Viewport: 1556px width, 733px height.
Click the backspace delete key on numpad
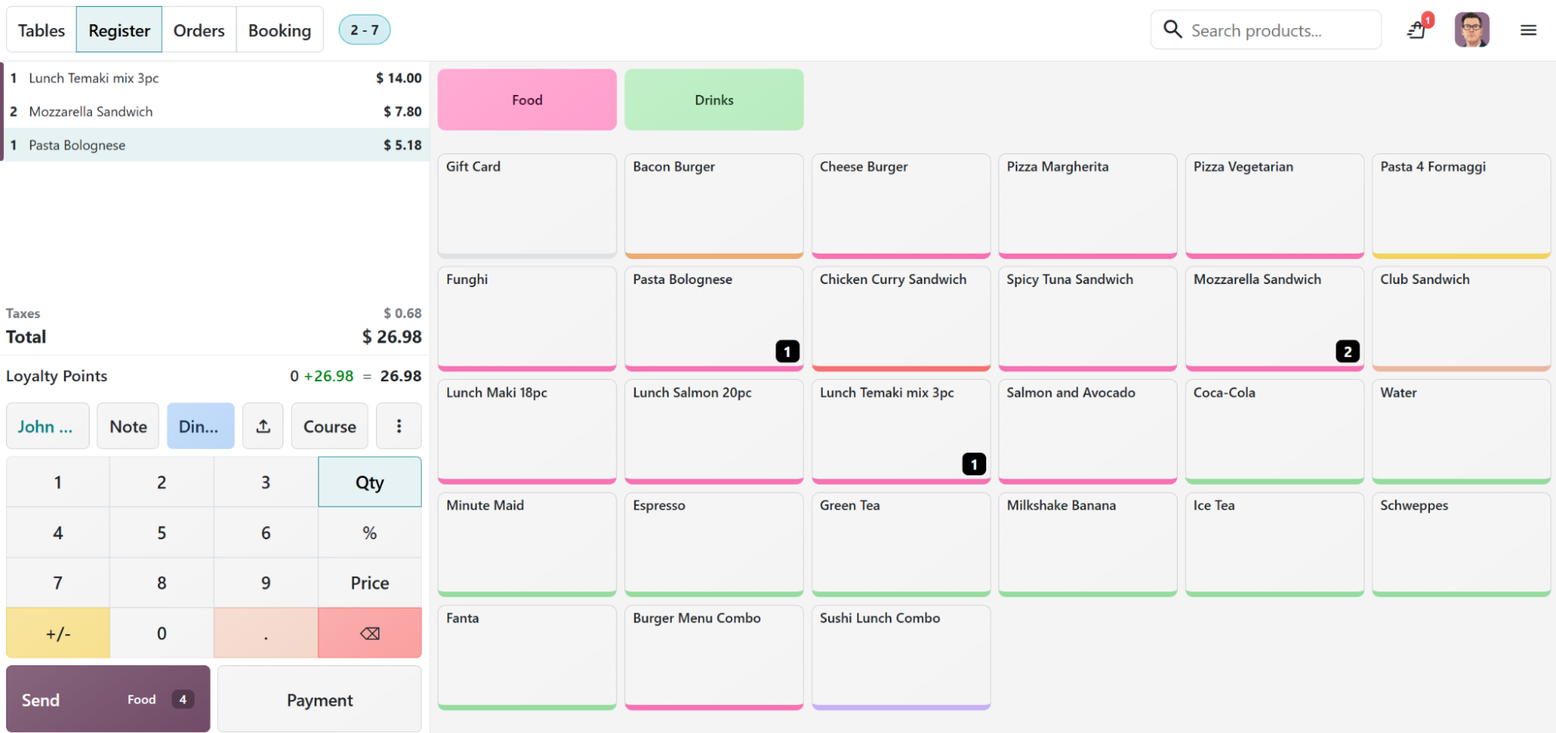(x=370, y=633)
